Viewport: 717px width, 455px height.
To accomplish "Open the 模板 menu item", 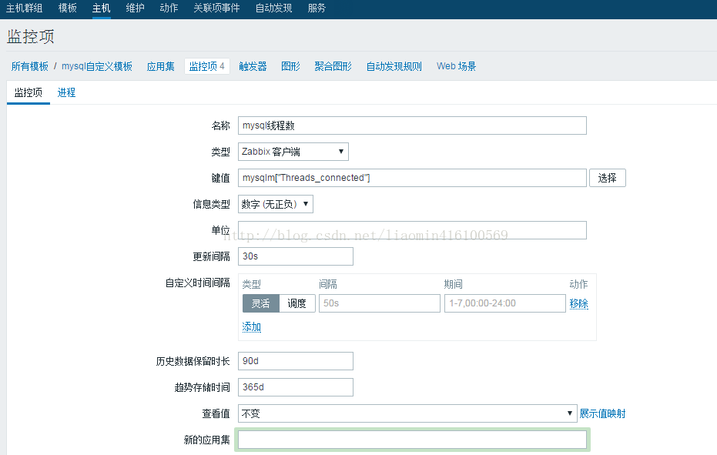I will 68,8.
